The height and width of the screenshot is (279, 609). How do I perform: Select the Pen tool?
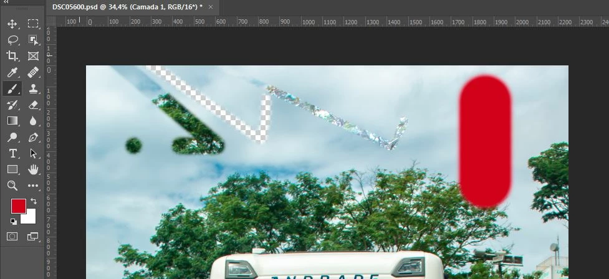pos(33,138)
